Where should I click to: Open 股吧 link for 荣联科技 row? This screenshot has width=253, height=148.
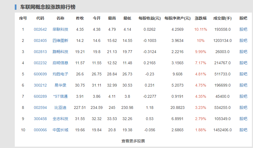tap(243, 29)
